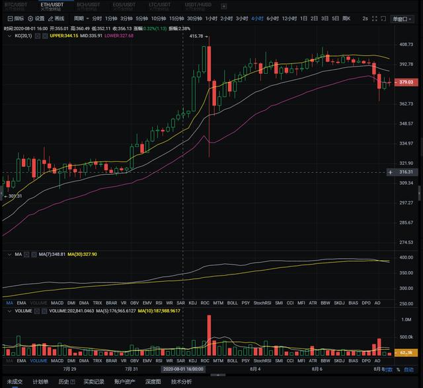Select the MACD indicator in MA panel

pyautogui.click(x=58, y=303)
